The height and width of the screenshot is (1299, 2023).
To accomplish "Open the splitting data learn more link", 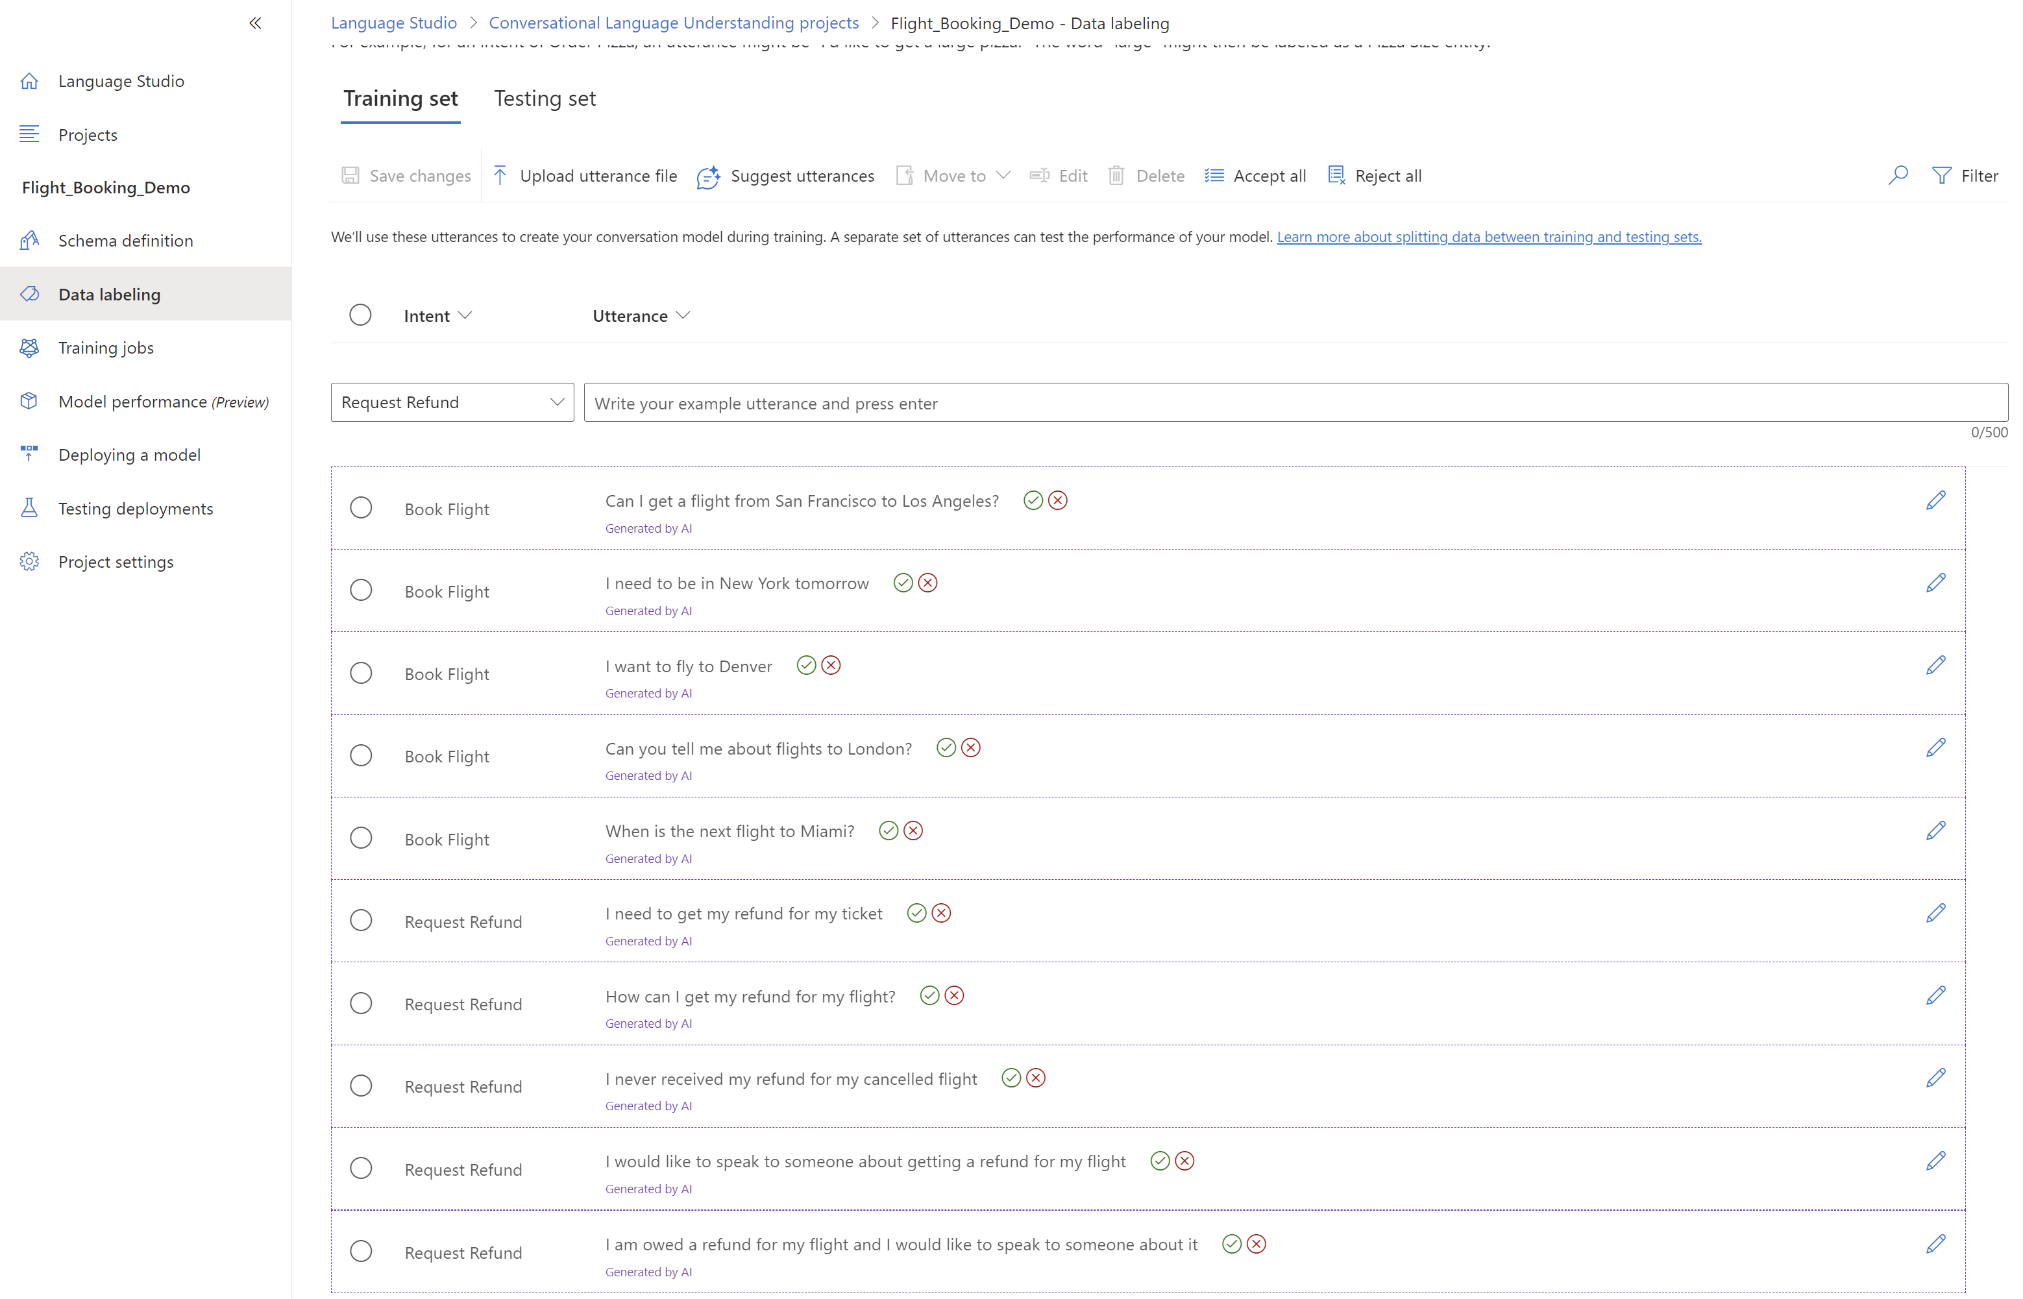I will coord(1488,237).
